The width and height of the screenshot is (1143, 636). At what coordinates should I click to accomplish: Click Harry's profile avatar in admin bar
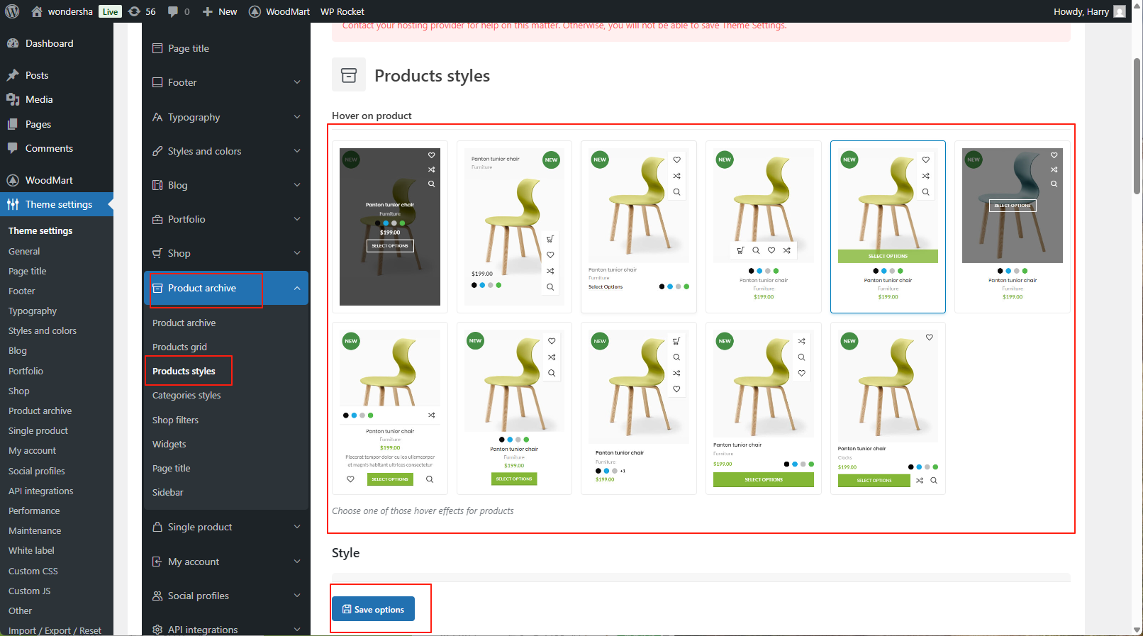pyautogui.click(x=1120, y=11)
